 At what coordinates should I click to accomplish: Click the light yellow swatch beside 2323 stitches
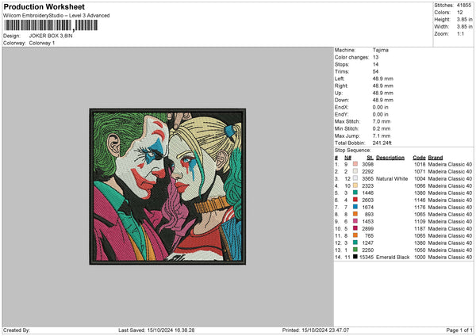[355, 185]
